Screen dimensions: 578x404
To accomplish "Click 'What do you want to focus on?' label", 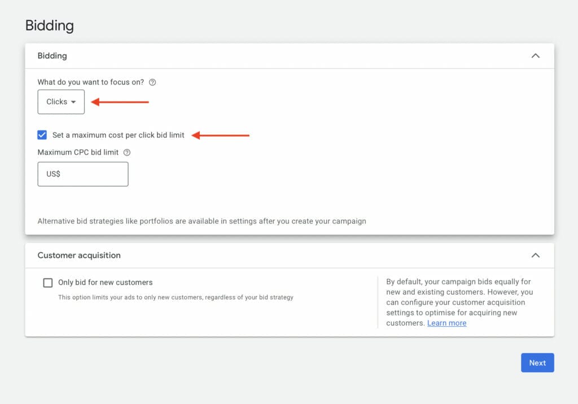I will click(x=91, y=82).
